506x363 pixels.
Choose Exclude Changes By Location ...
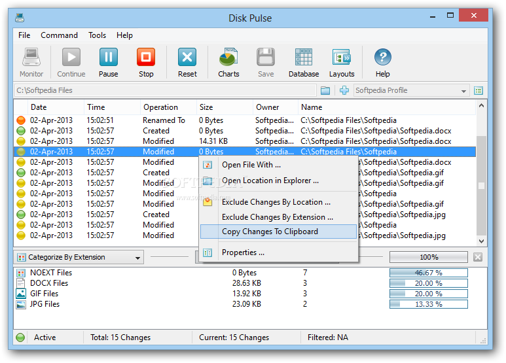click(279, 202)
